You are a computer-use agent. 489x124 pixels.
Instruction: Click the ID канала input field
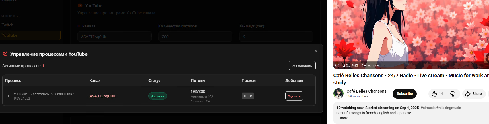click(114, 37)
